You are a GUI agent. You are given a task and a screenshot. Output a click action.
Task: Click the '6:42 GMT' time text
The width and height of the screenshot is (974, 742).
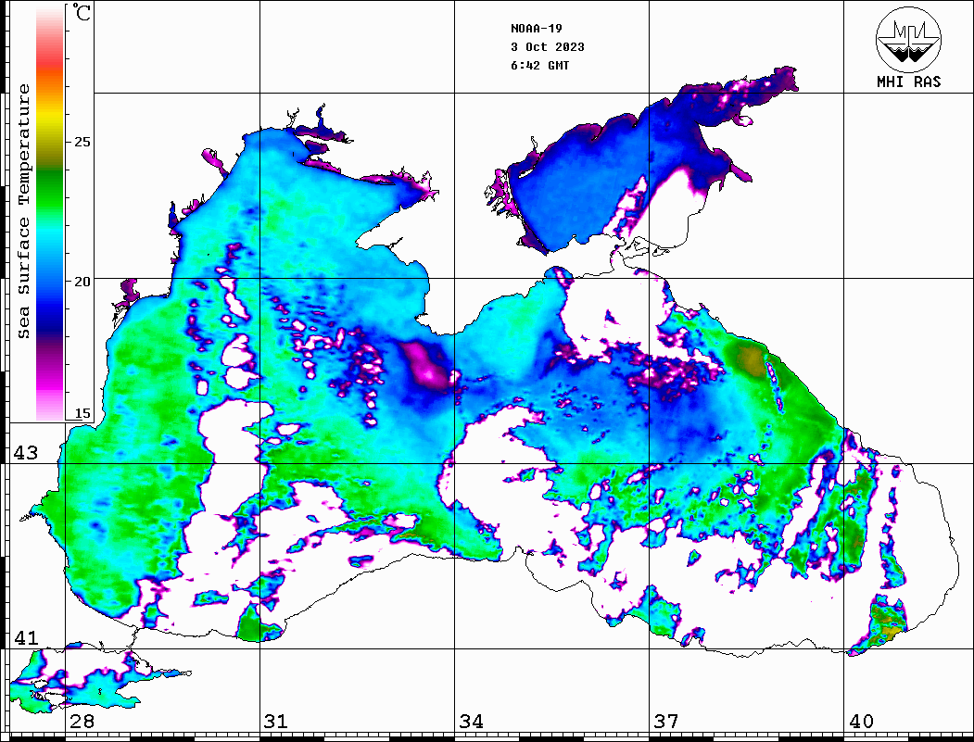point(539,66)
